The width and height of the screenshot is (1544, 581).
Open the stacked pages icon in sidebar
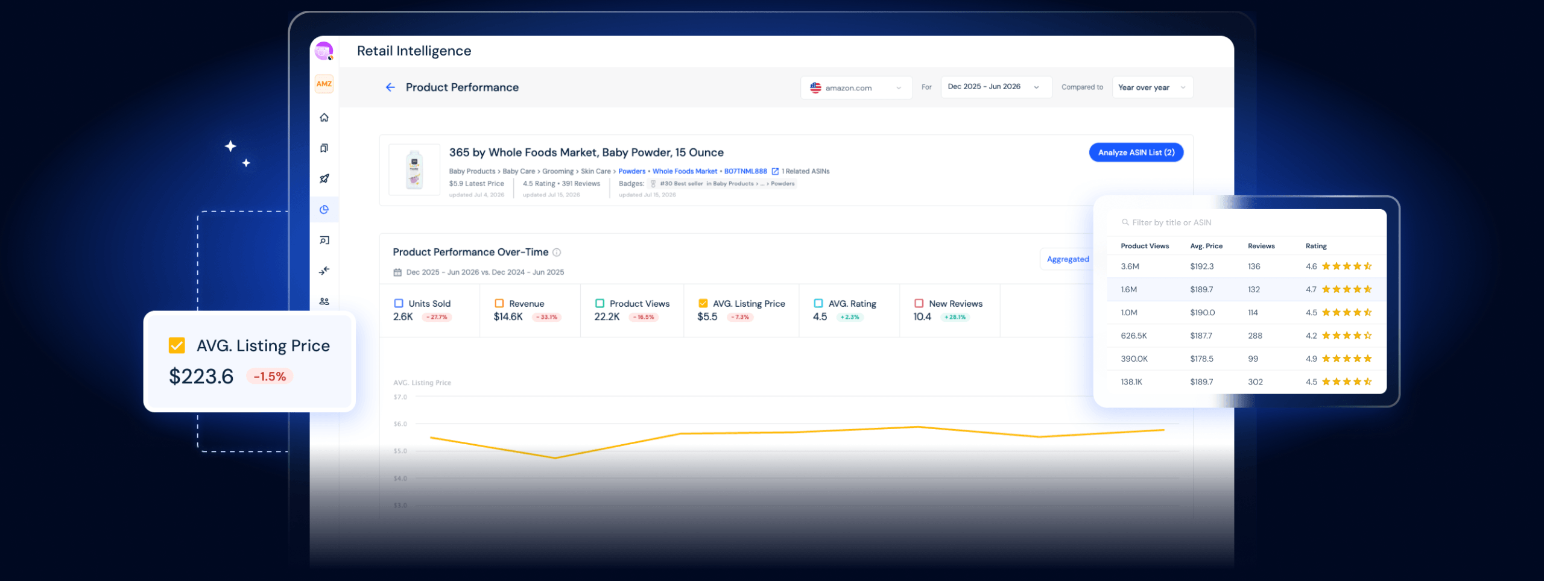tap(324, 148)
